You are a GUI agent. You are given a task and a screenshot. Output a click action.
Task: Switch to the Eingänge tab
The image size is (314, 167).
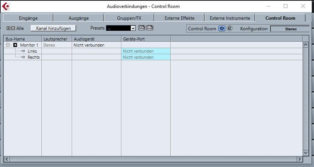[x=28, y=18]
